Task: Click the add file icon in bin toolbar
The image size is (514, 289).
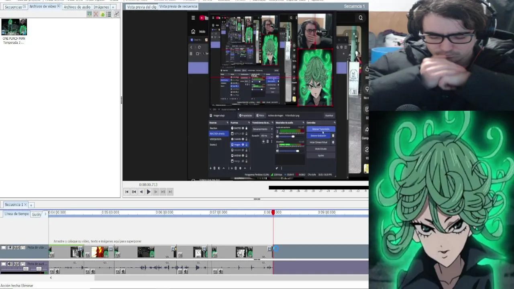Action: pos(102,14)
